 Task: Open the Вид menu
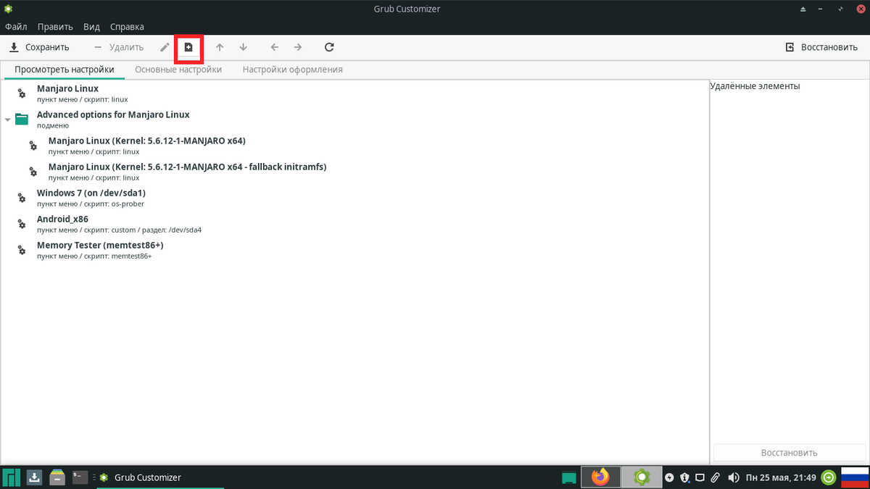tap(91, 27)
